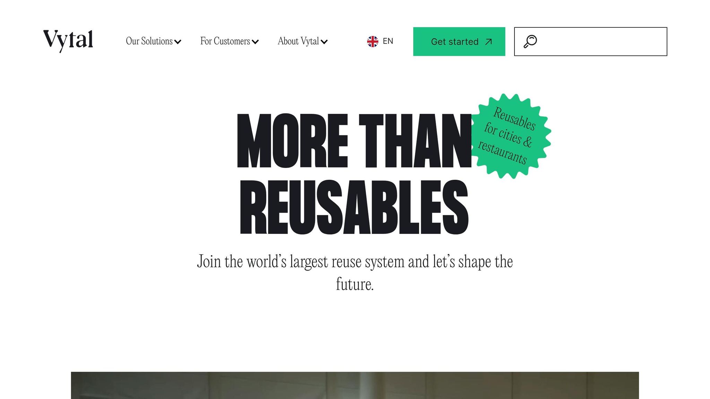Expand the Our Solutions chevron
710x399 pixels.
point(178,42)
